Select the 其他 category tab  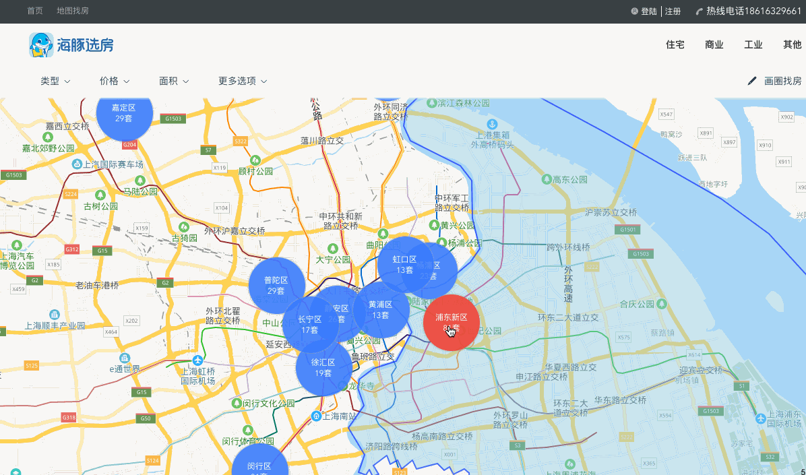792,44
